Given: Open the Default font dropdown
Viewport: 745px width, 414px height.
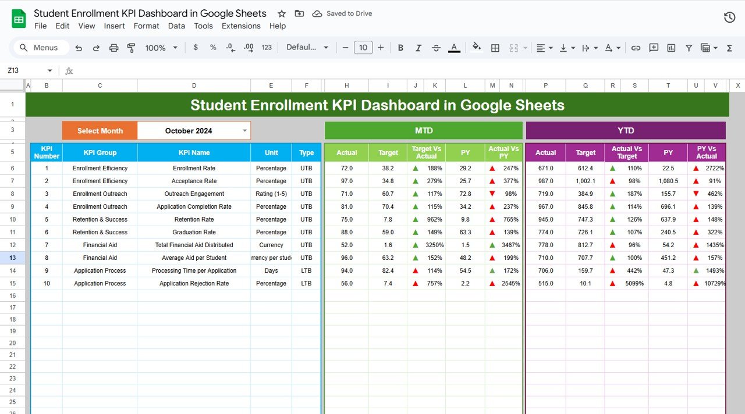Looking at the screenshot, I should click(307, 47).
